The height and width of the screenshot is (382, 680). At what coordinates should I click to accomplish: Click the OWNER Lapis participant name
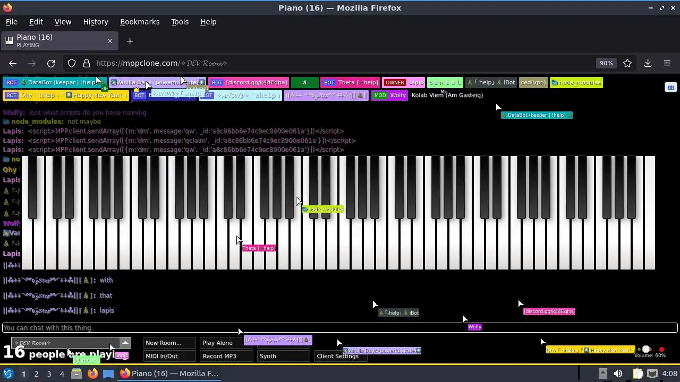tap(404, 82)
